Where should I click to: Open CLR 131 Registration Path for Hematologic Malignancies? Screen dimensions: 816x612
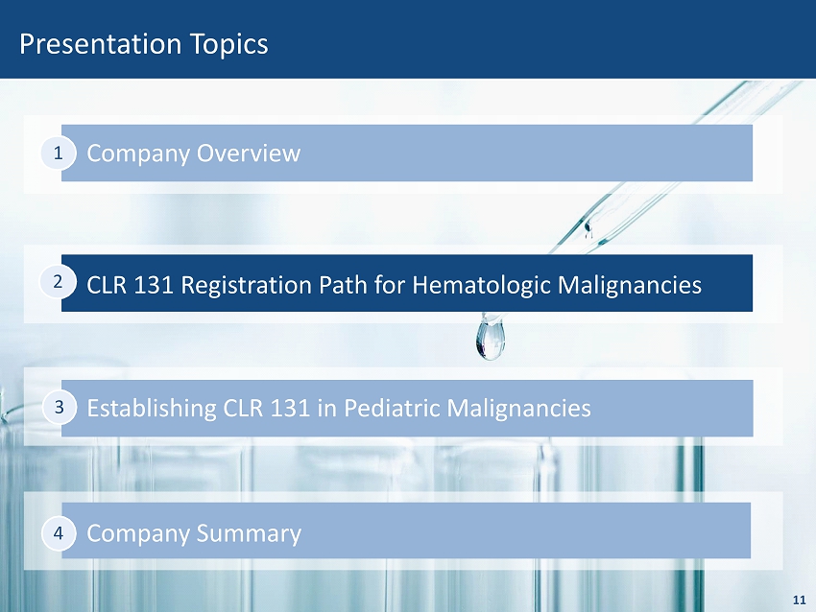click(394, 285)
